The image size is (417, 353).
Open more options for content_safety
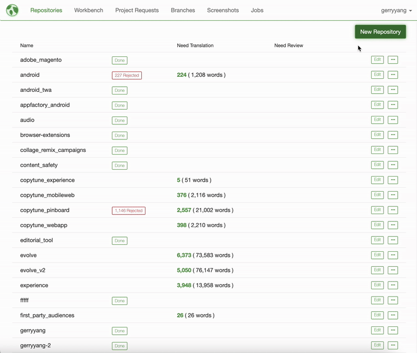pos(393,165)
